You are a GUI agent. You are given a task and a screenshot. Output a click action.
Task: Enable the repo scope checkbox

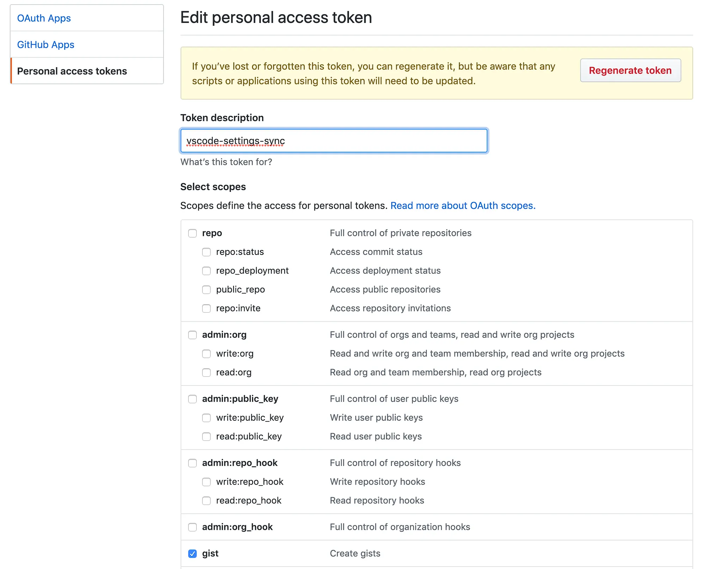(x=192, y=233)
